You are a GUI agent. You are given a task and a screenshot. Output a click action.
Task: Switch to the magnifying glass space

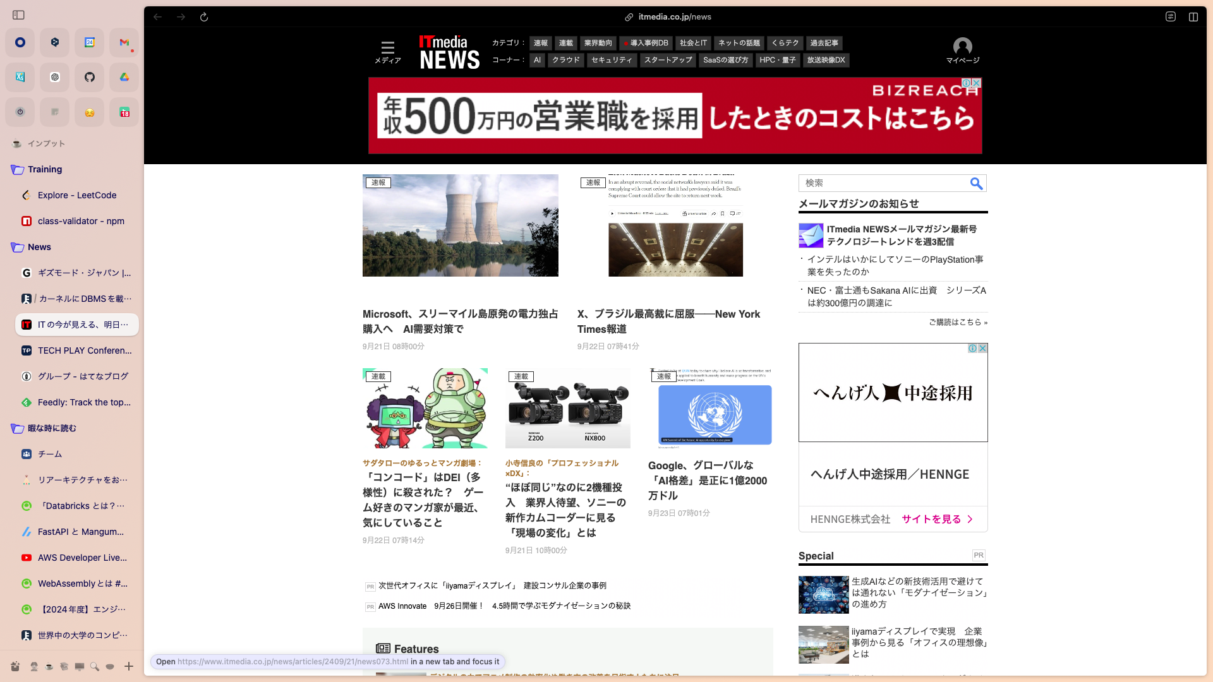[x=94, y=666]
